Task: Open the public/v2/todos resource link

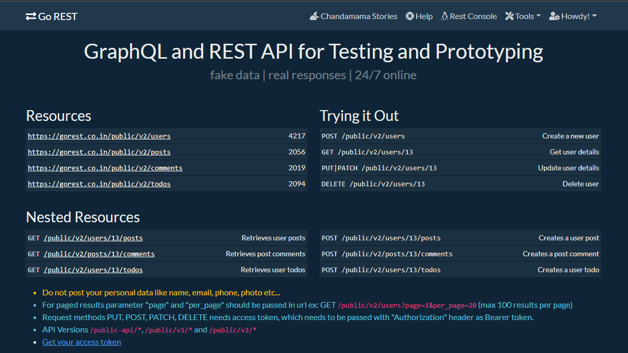Action: tap(99, 184)
